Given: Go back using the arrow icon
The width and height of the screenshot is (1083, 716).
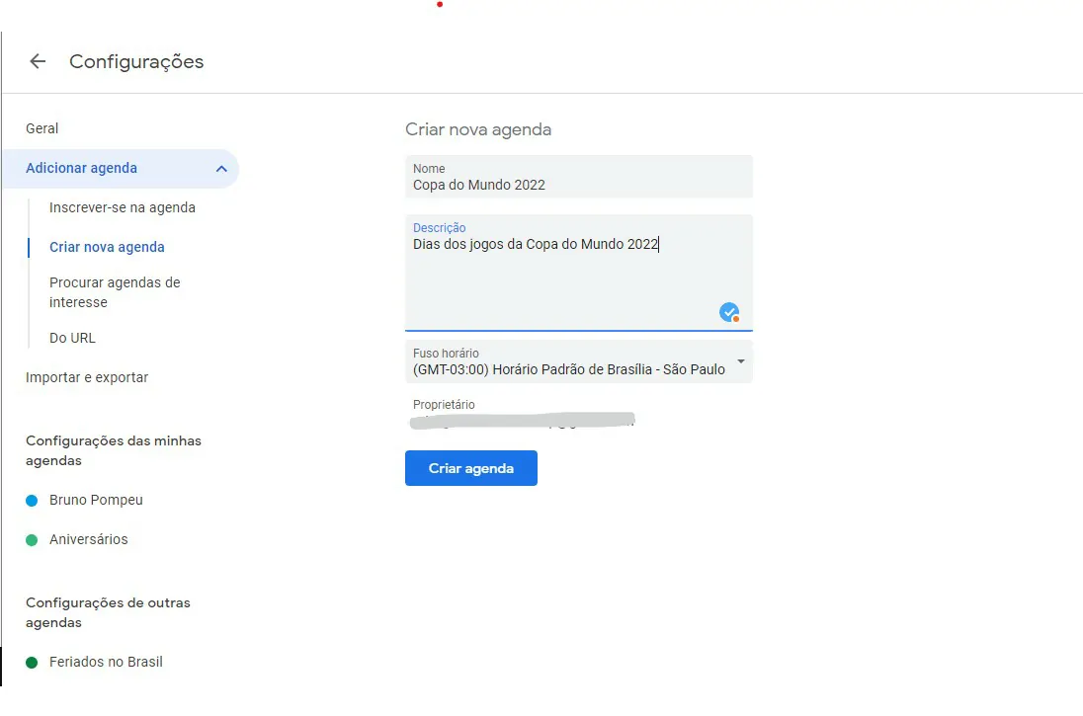Looking at the screenshot, I should pyautogui.click(x=38, y=61).
